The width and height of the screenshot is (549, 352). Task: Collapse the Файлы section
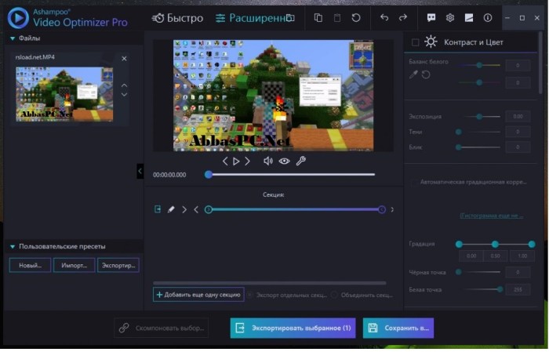coord(13,38)
